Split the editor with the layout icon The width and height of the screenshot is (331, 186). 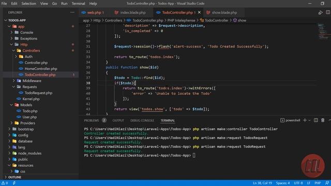pos(328,12)
